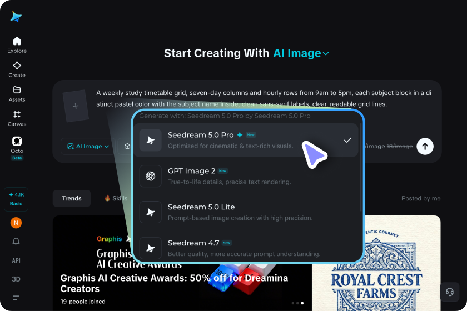
Task: Submit prompt with the up arrow button
Action: point(425,147)
